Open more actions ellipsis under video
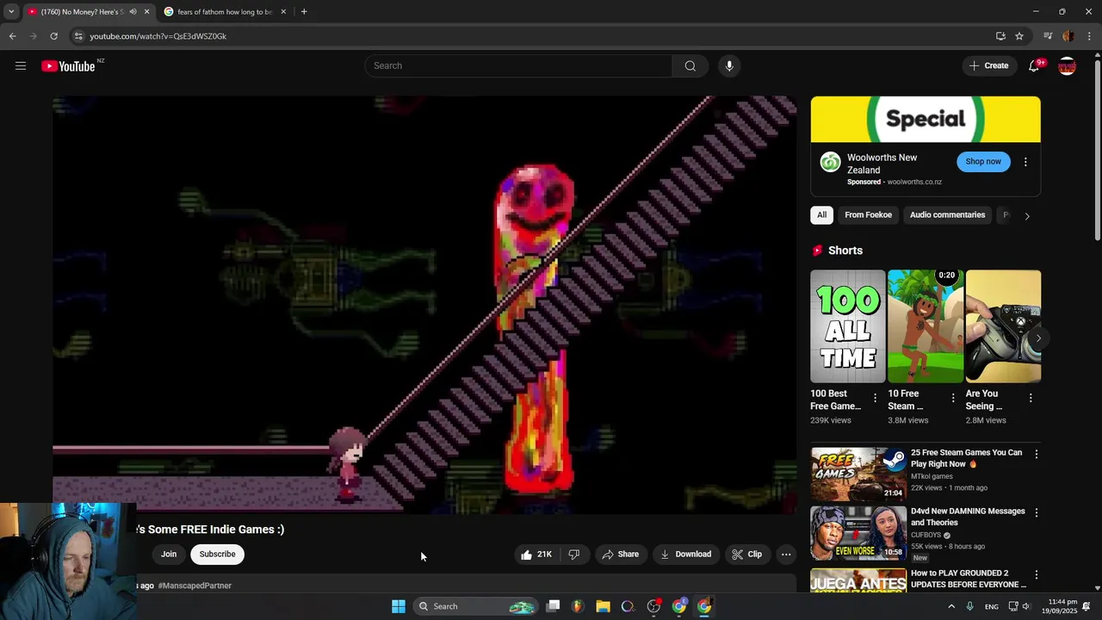The image size is (1102, 620). pos(786,555)
